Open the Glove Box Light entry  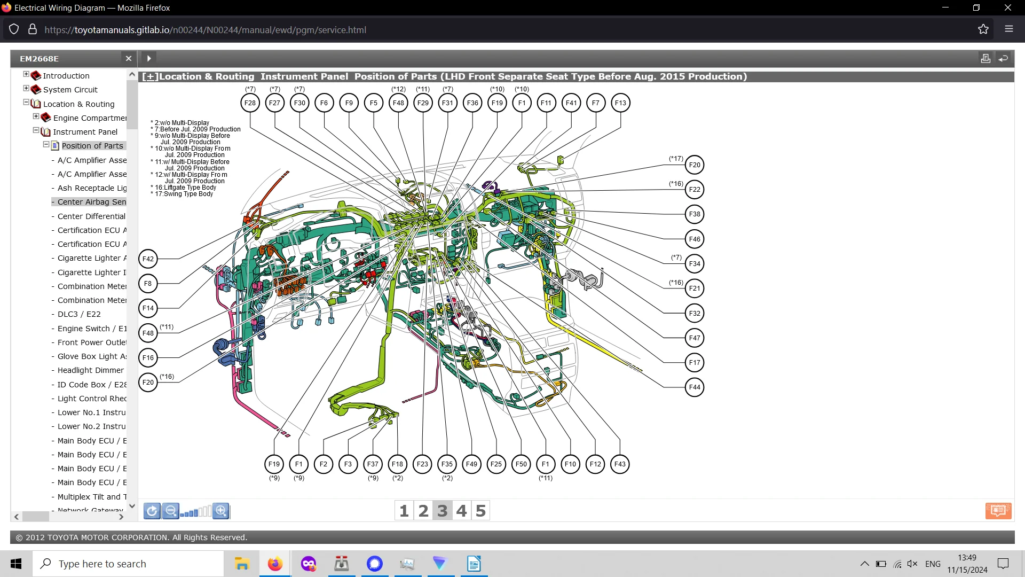tap(92, 356)
